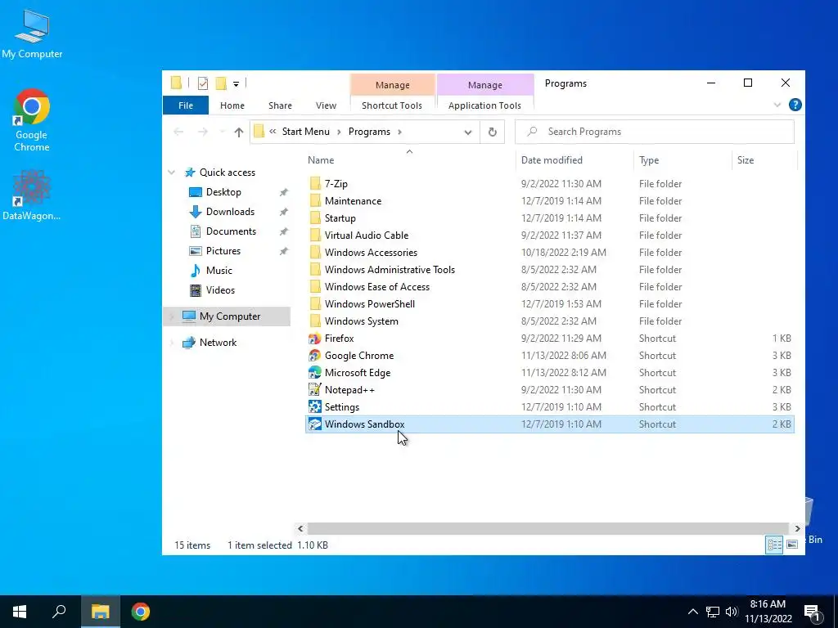Open the Windows Start menu
Screen dimensions: 838x628
(x=20, y=612)
